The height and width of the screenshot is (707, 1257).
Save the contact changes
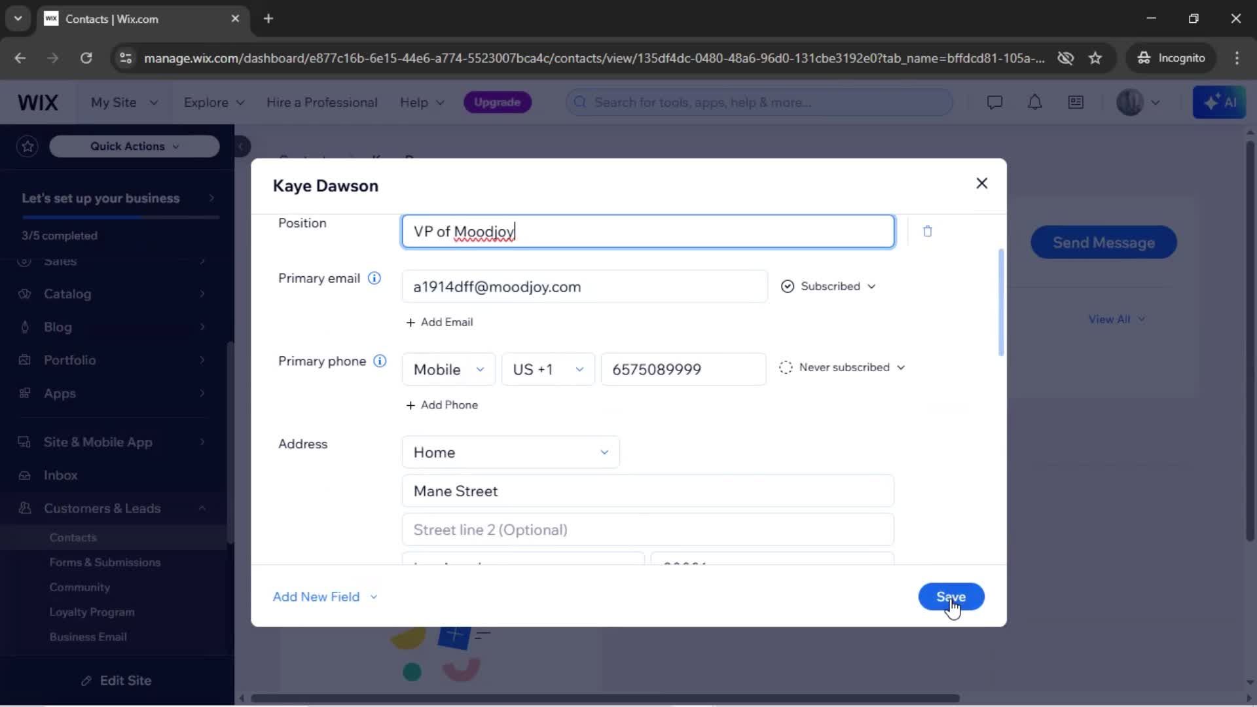tap(951, 597)
